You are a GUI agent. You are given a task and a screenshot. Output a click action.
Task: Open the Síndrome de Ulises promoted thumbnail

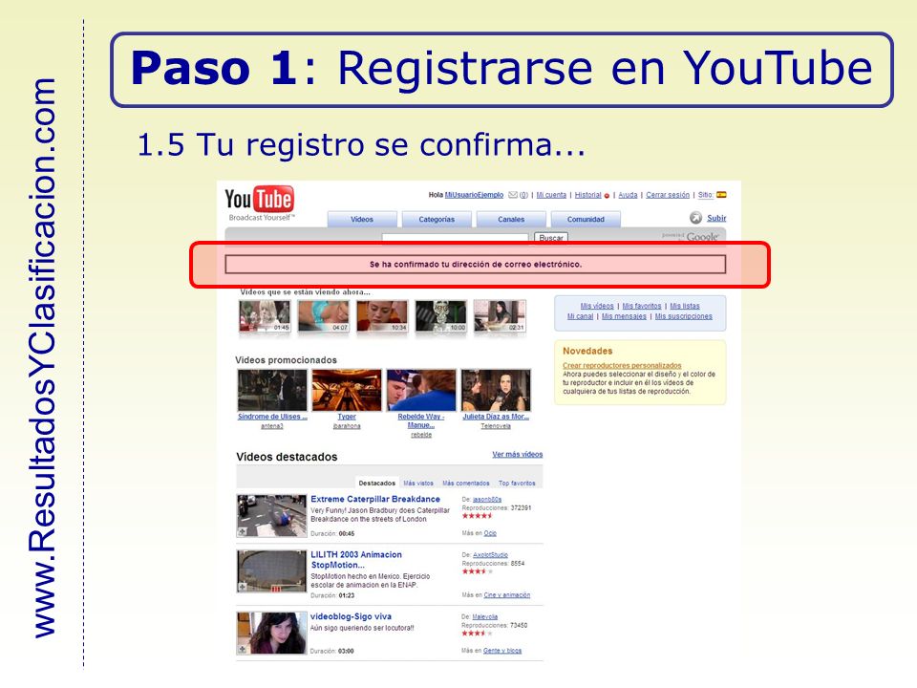[x=272, y=390]
